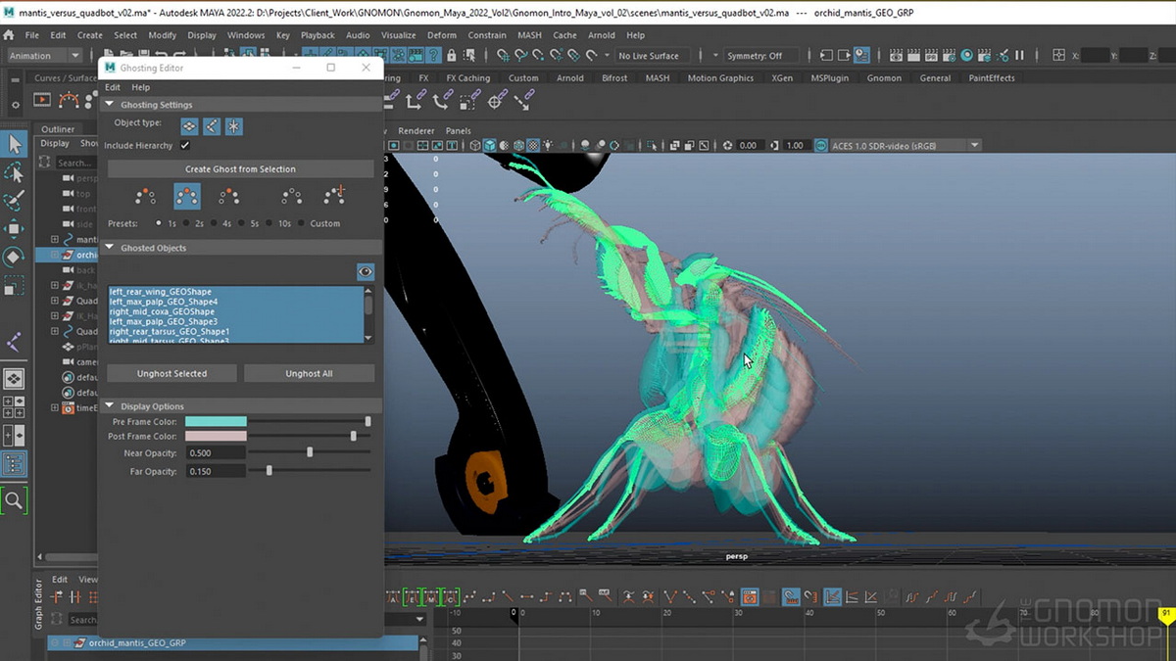Select the 10s preset radio button

click(269, 223)
